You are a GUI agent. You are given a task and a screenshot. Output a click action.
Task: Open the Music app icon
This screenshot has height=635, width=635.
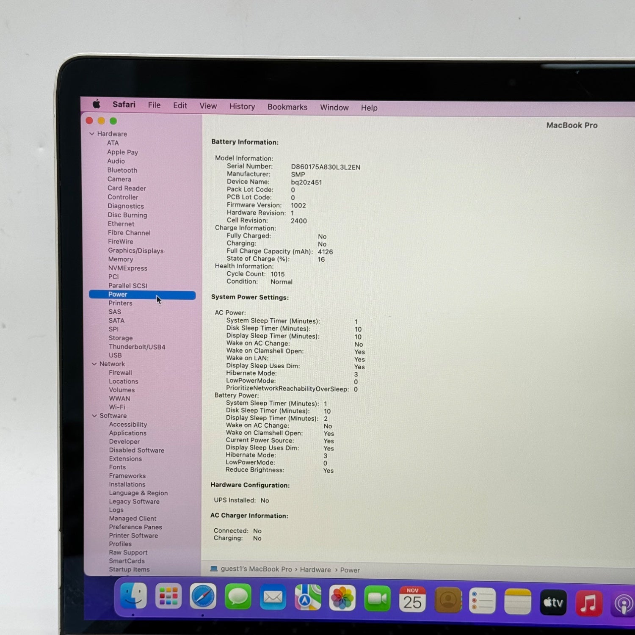click(x=588, y=602)
